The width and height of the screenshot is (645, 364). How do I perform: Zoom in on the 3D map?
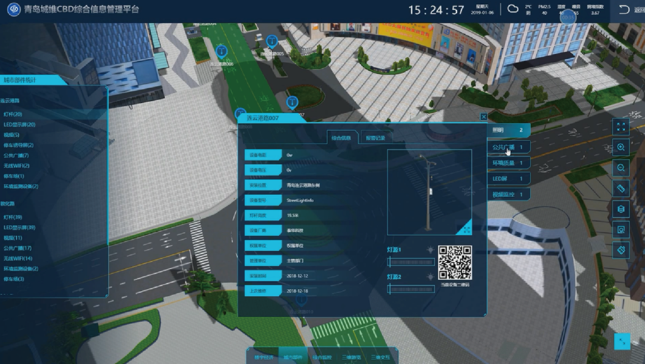[621, 147]
